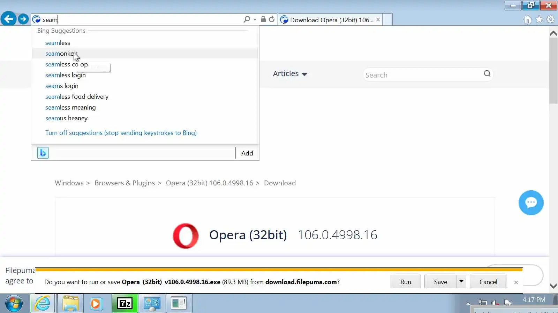Click the page scrollbar down arrow

[x=553, y=286]
